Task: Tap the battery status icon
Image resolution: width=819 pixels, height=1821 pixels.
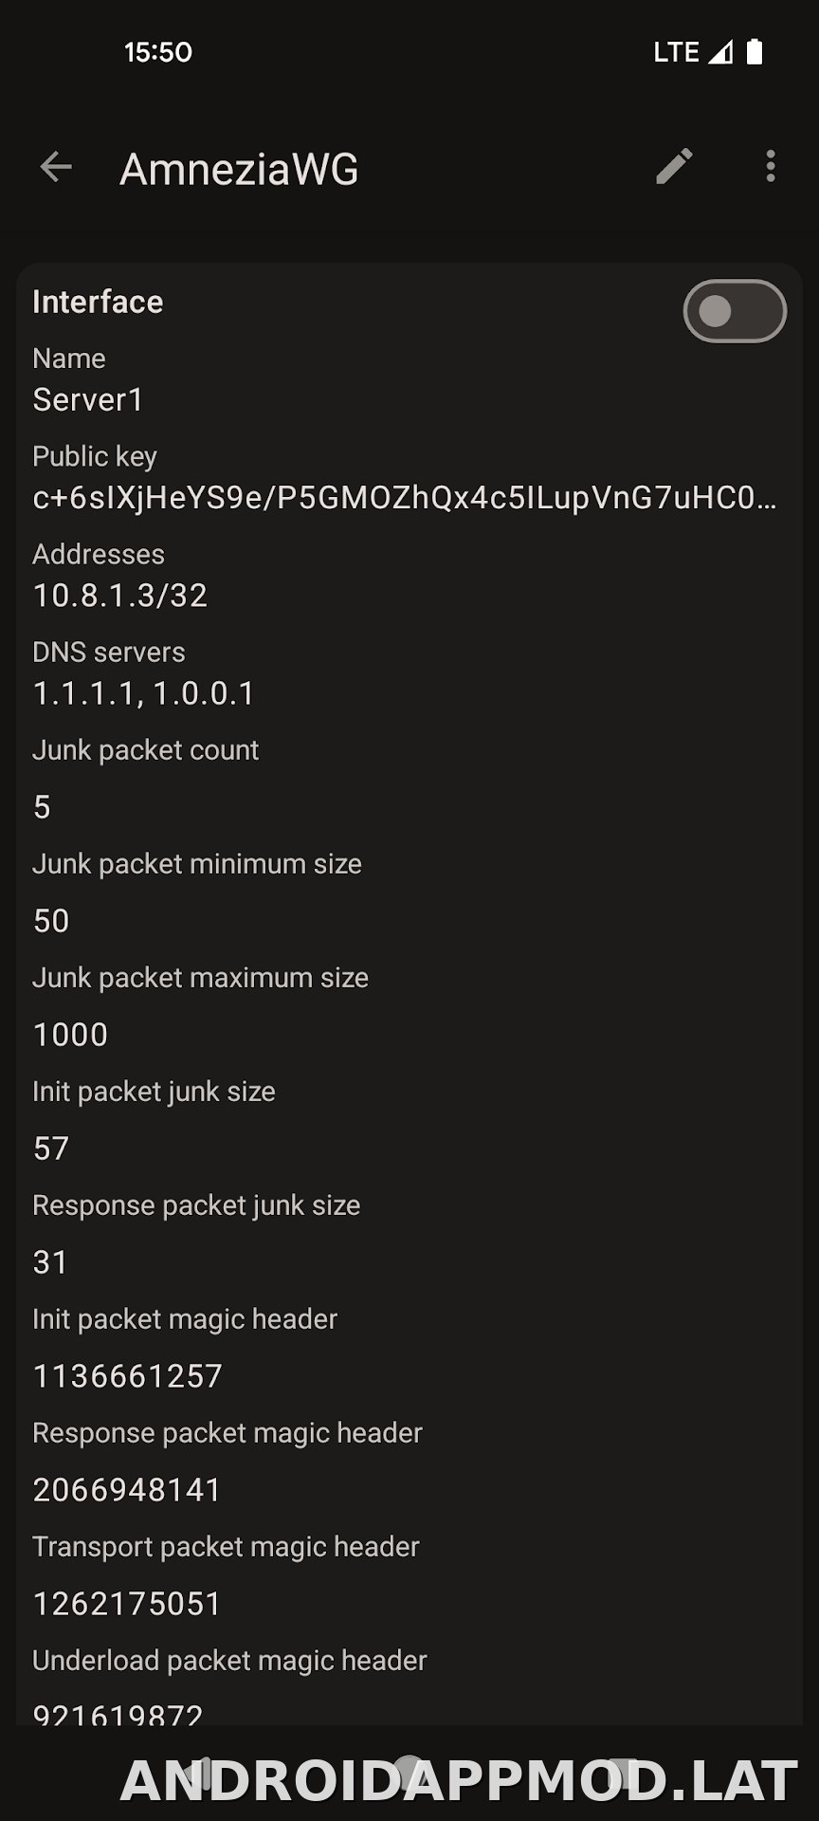Action: 755,51
